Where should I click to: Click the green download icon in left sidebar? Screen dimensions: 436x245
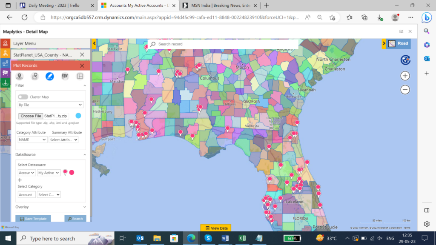pyautogui.click(x=5, y=83)
